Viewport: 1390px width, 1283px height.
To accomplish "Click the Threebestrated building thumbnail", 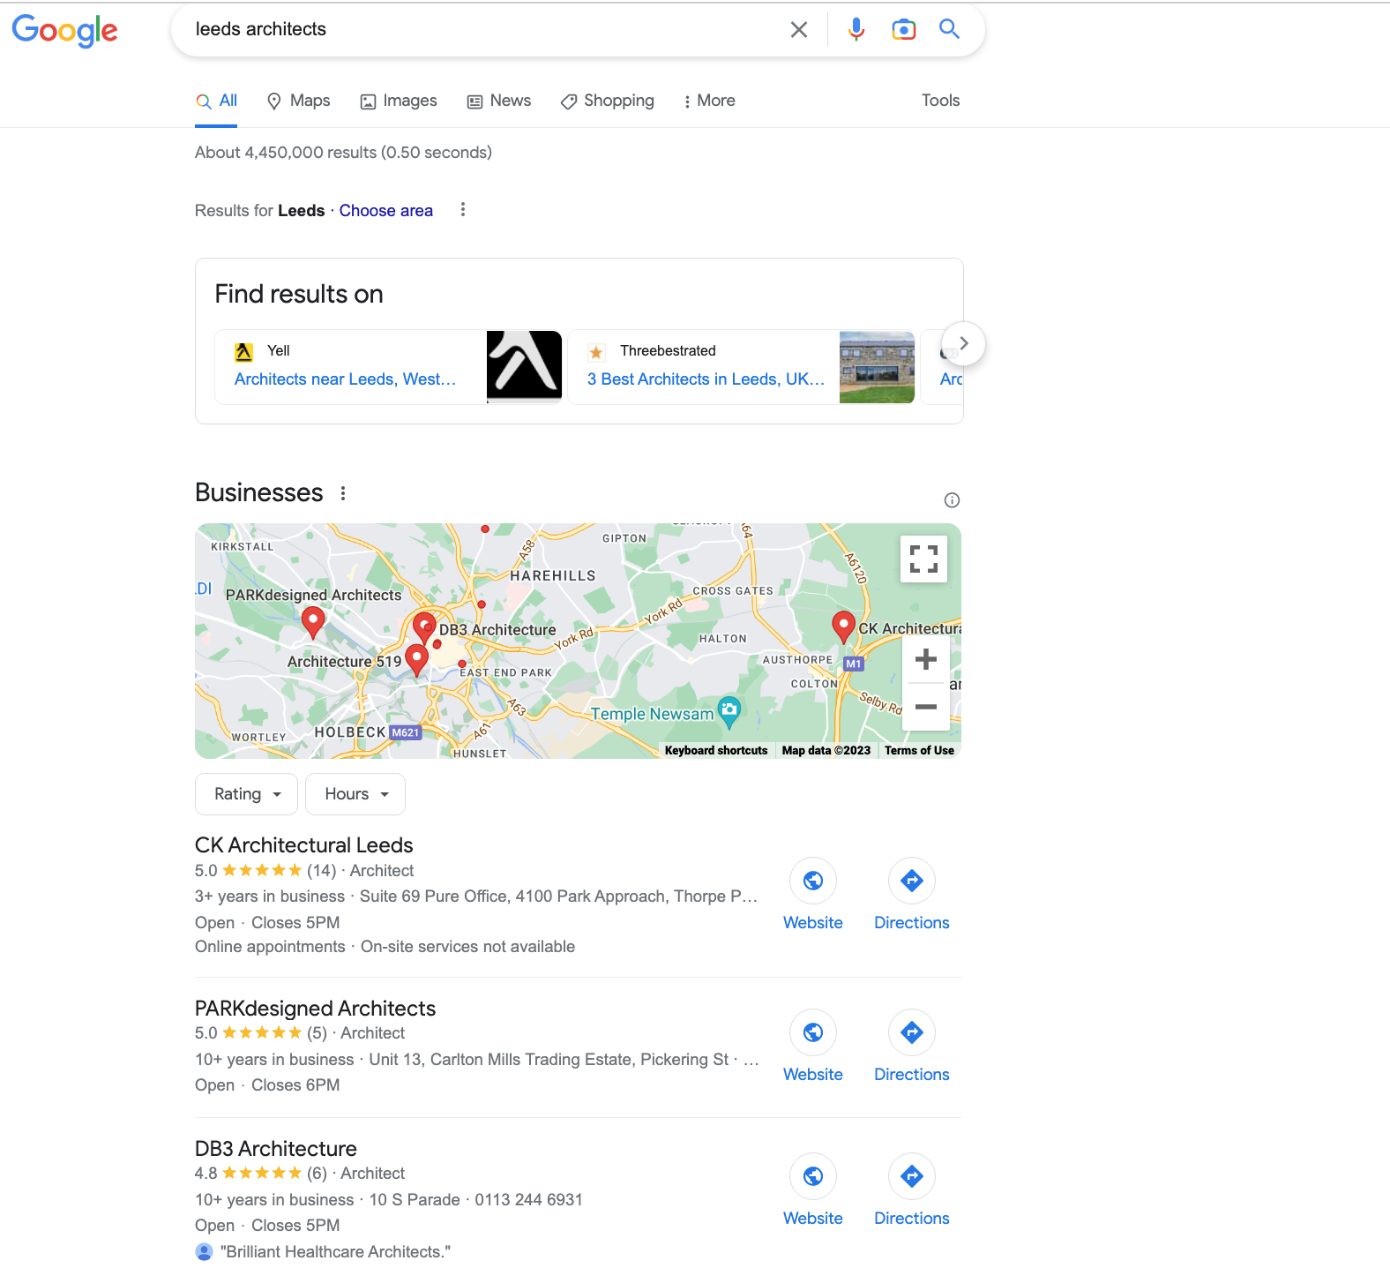I will click(877, 367).
